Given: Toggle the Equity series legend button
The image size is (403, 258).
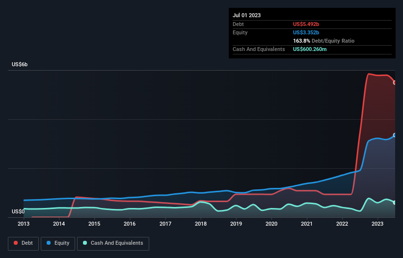Looking at the screenshot, I should (x=58, y=243).
